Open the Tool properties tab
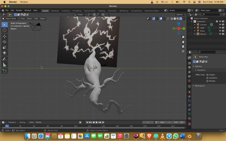Viewport: 226px width, 141px height. pos(190,58)
